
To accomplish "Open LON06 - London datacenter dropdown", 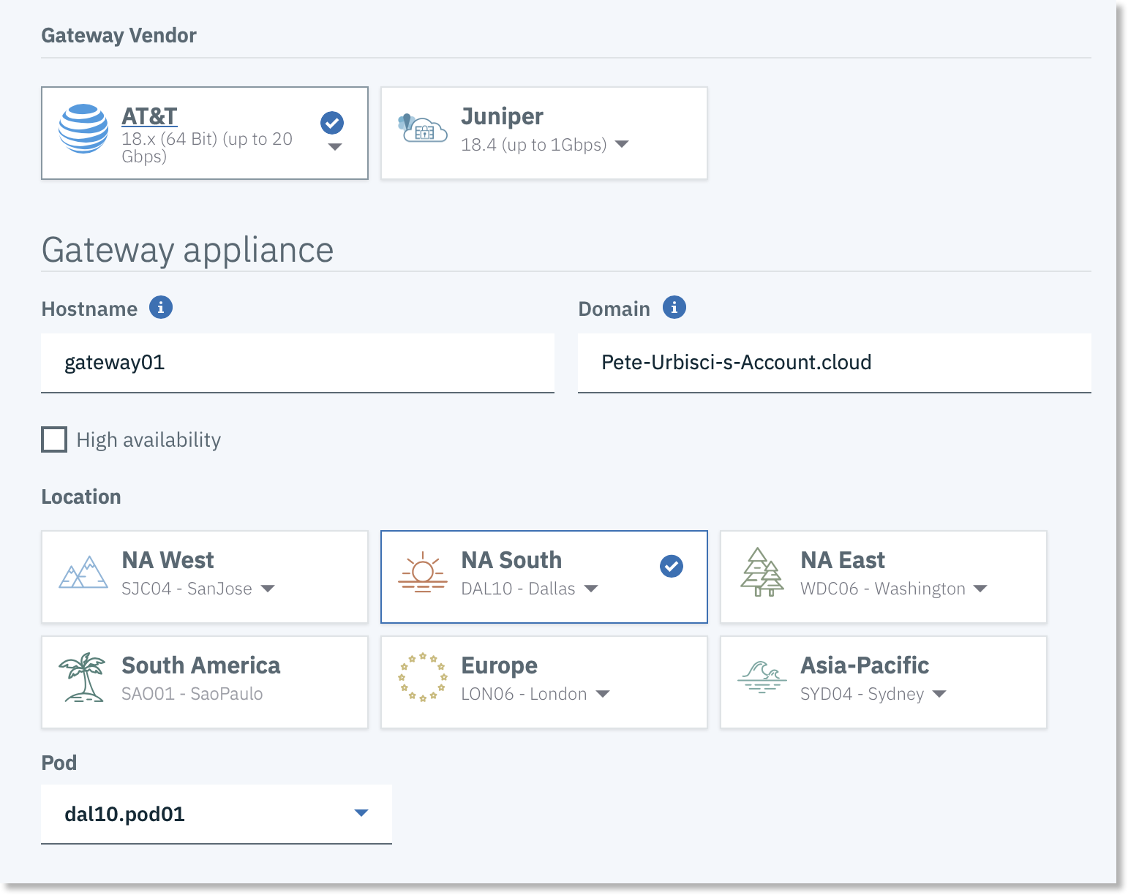I will pos(603,694).
